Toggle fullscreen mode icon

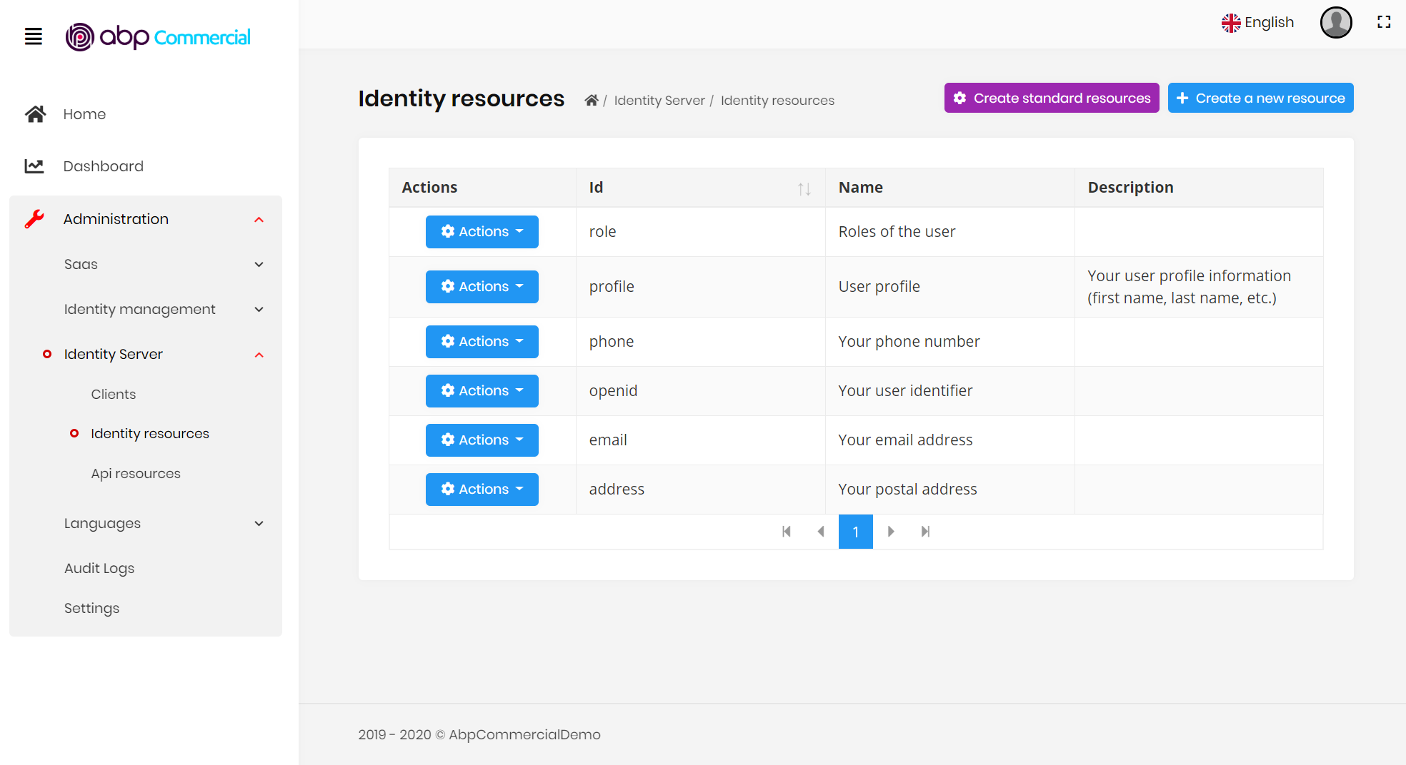click(x=1384, y=22)
